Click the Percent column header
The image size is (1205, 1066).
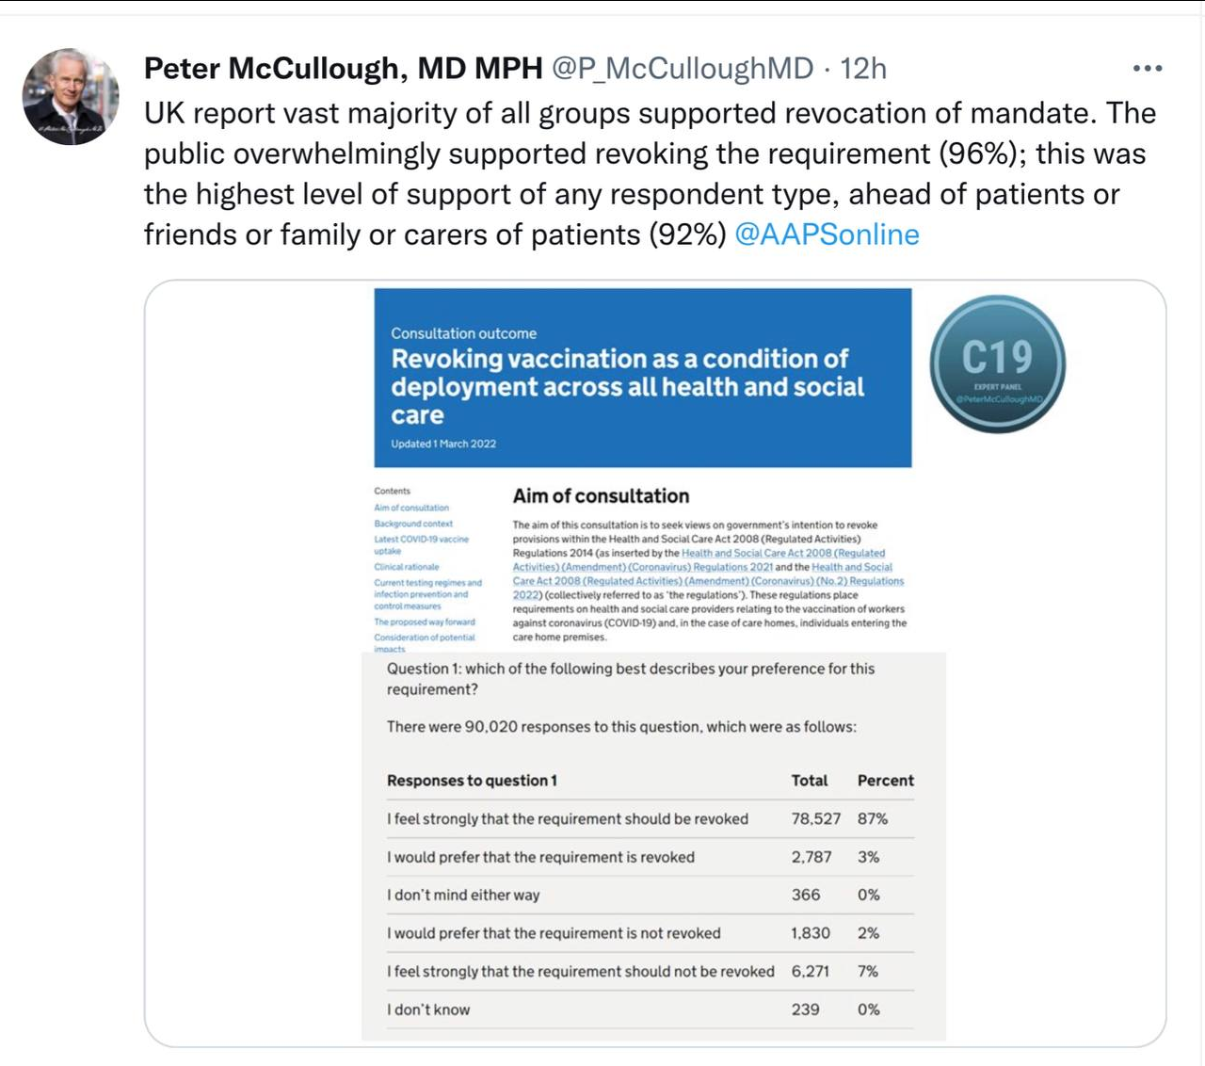[x=885, y=781]
